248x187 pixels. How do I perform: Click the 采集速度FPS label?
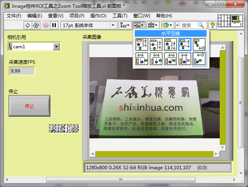pyautogui.click(x=22, y=62)
